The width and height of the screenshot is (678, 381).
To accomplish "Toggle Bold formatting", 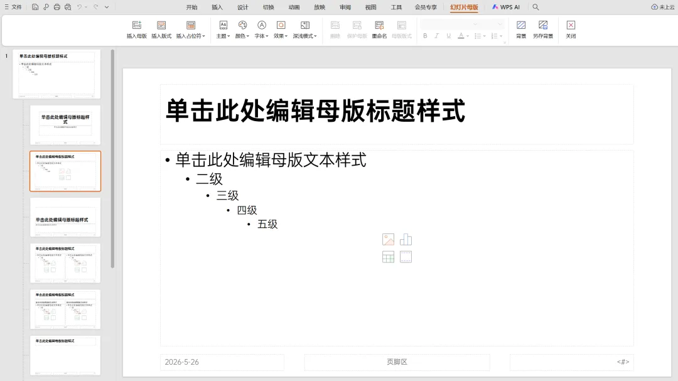I will [x=425, y=36].
